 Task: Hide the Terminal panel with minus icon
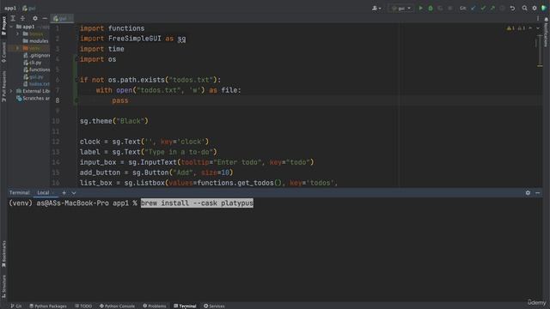537,192
